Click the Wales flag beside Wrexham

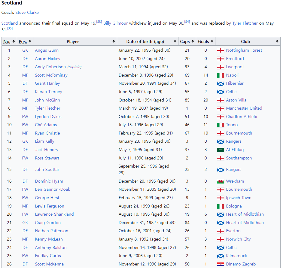click(x=221, y=182)
